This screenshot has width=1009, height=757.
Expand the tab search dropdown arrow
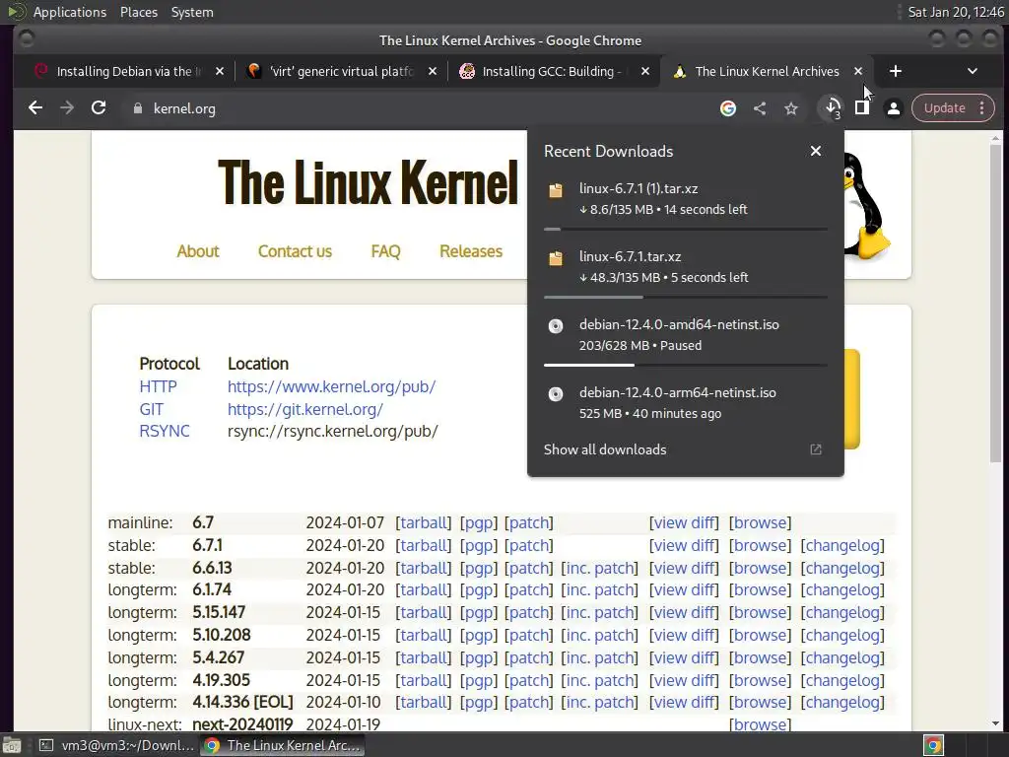click(973, 71)
